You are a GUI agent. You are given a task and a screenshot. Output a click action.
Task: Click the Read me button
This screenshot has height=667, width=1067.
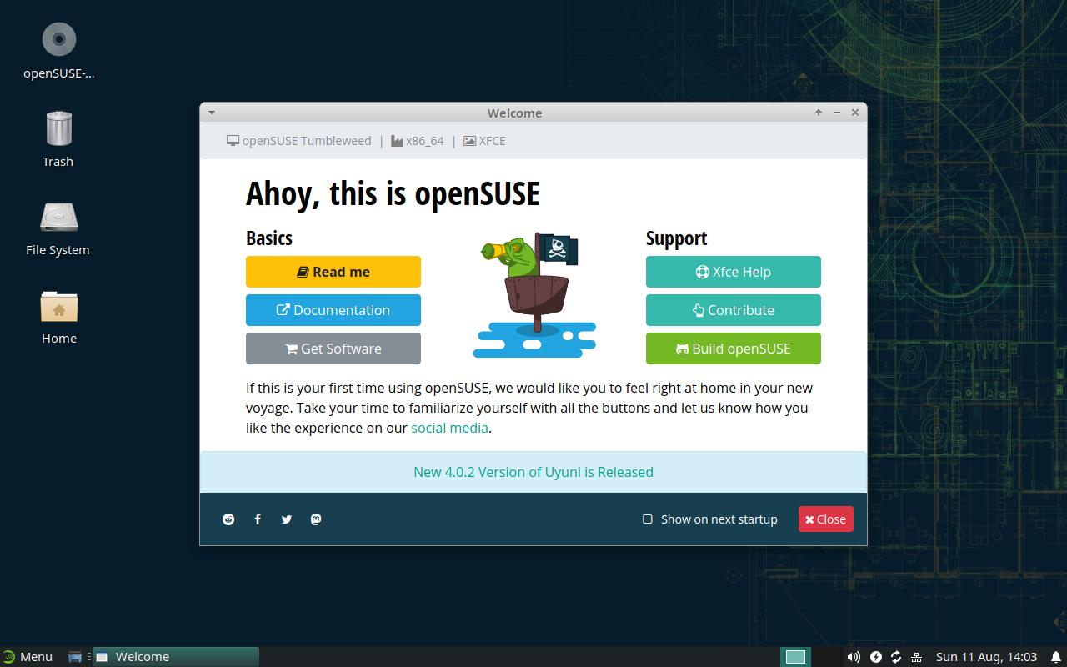[x=333, y=272]
